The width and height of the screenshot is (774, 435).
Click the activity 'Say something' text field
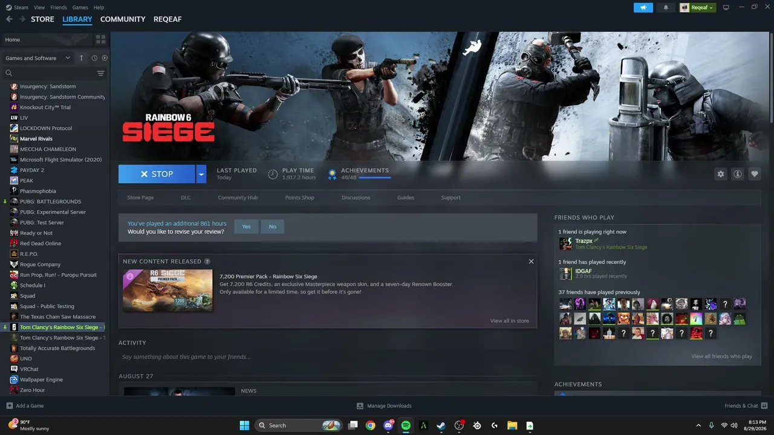pyautogui.click(x=327, y=357)
